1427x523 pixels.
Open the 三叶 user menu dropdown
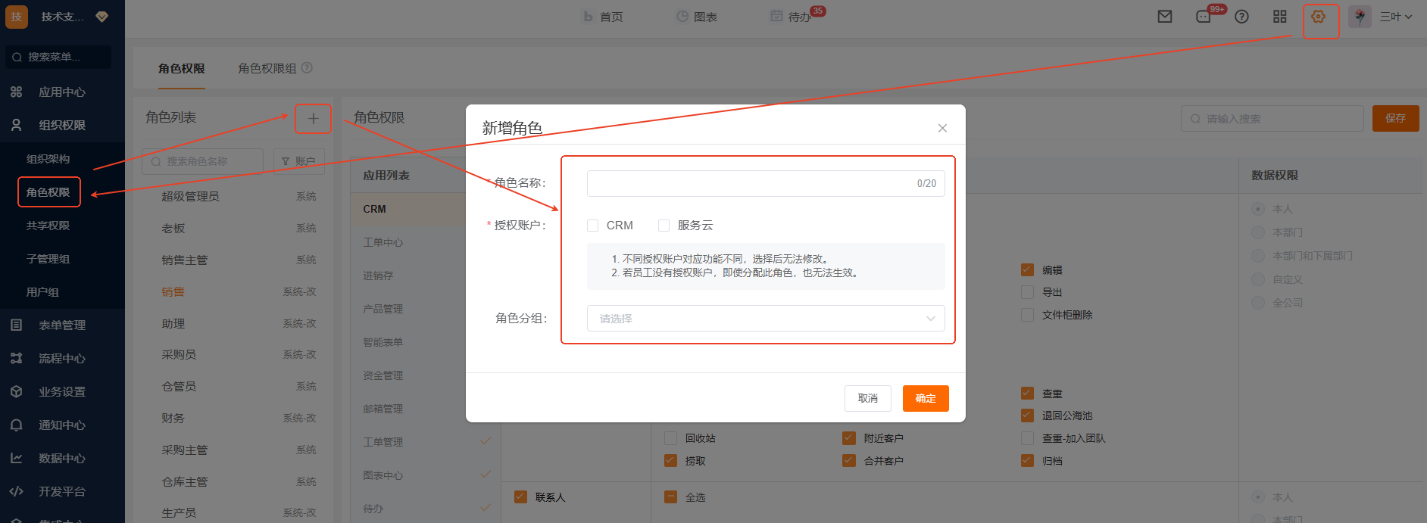[x=1395, y=17]
